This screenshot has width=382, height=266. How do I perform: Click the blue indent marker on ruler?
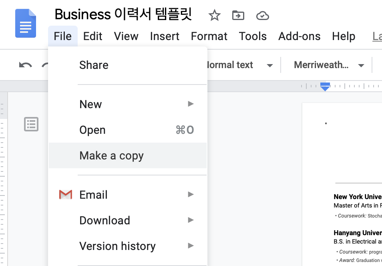(x=325, y=87)
